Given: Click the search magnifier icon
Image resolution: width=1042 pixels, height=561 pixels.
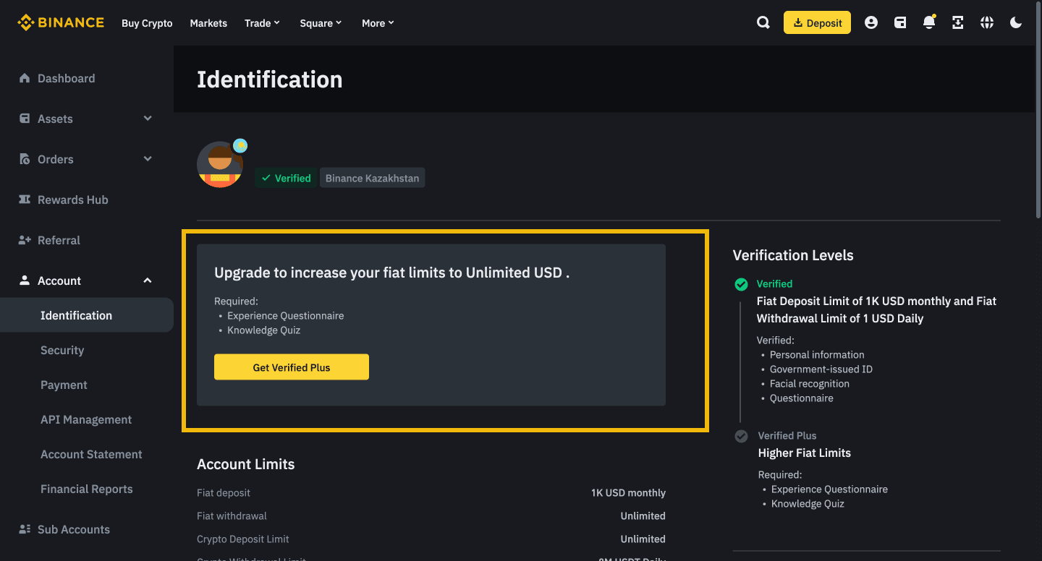Looking at the screenshot, I should (x=763, y=22).
